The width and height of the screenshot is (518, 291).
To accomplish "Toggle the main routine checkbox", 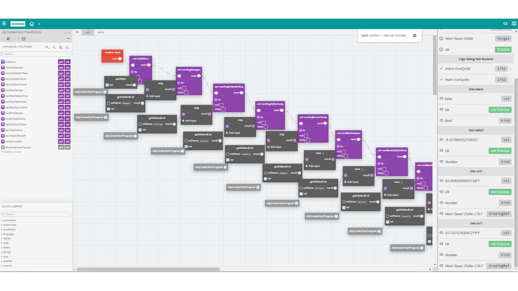I will pyautogui.click(x=442, y=79).
